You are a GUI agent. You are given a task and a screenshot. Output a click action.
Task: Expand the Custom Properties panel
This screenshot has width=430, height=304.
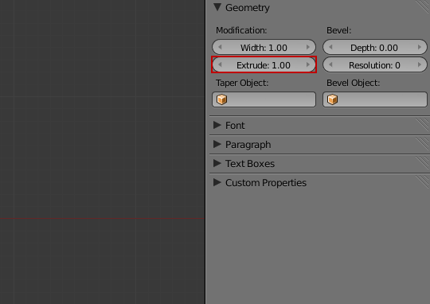[x=217, y=182]
